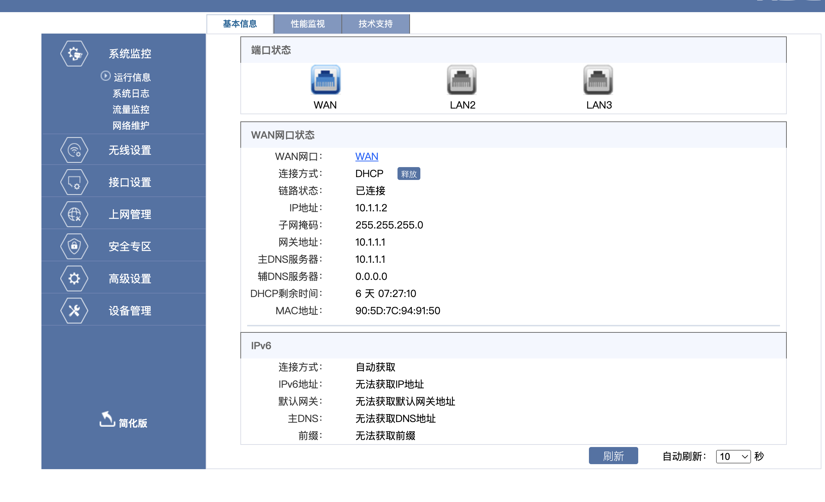Image resolution: width=825 pixels, height=502 pixels.
Task: Switch to 简化版 simplified view
Action: 124,422
